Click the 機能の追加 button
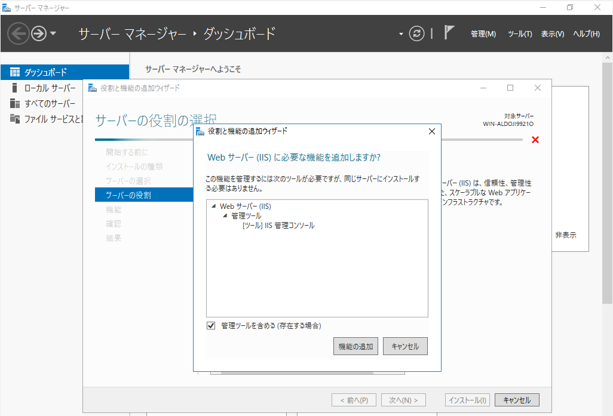Viewport: 613px width, 416px height. (355, 346)
